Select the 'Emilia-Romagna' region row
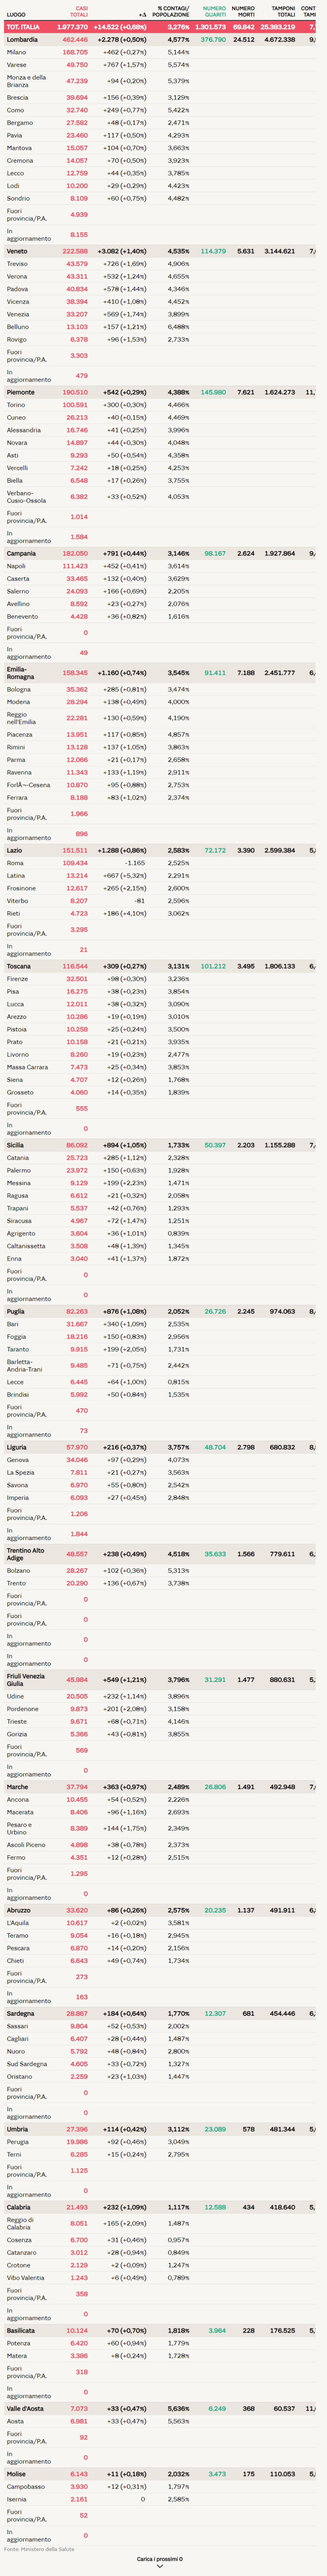 click(160, 673)
